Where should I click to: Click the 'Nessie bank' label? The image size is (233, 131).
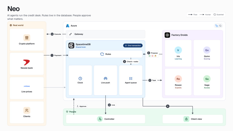(x=27, y=68)
